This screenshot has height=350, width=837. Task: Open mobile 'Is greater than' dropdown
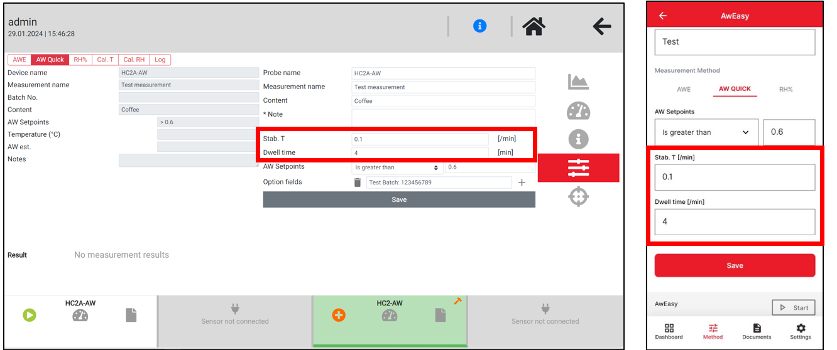coord(706,132)
